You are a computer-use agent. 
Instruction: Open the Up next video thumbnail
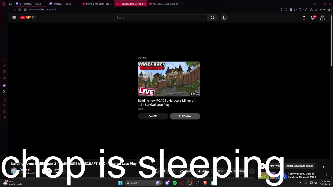click(169, 79)
